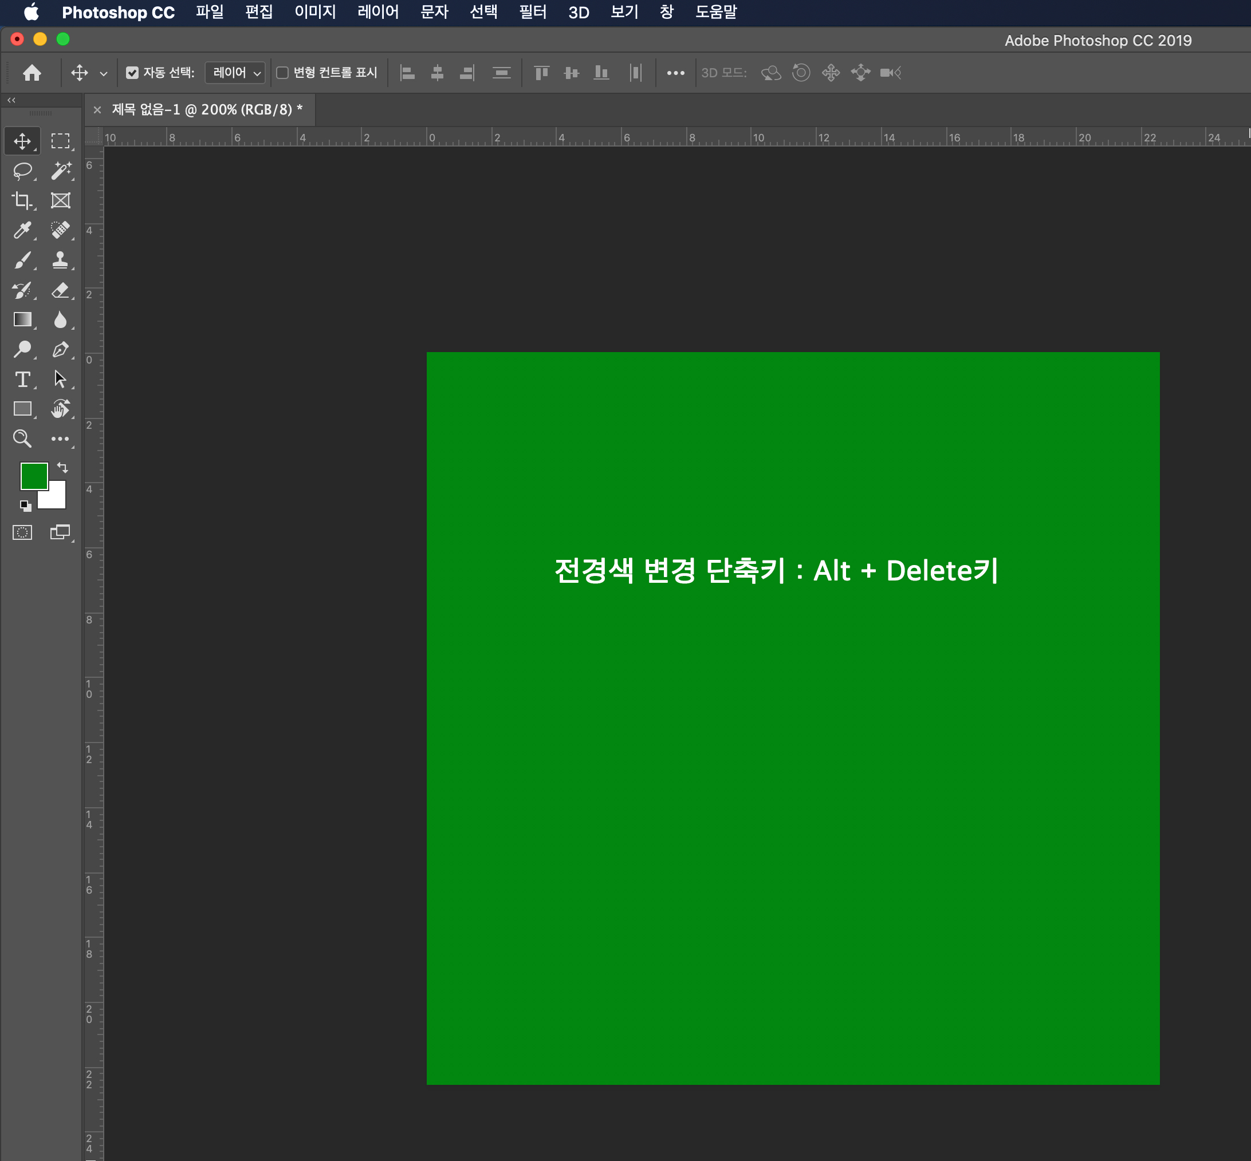Open the align options three-dots button
Screen dimensions: 1251x1161
point(675,73)
